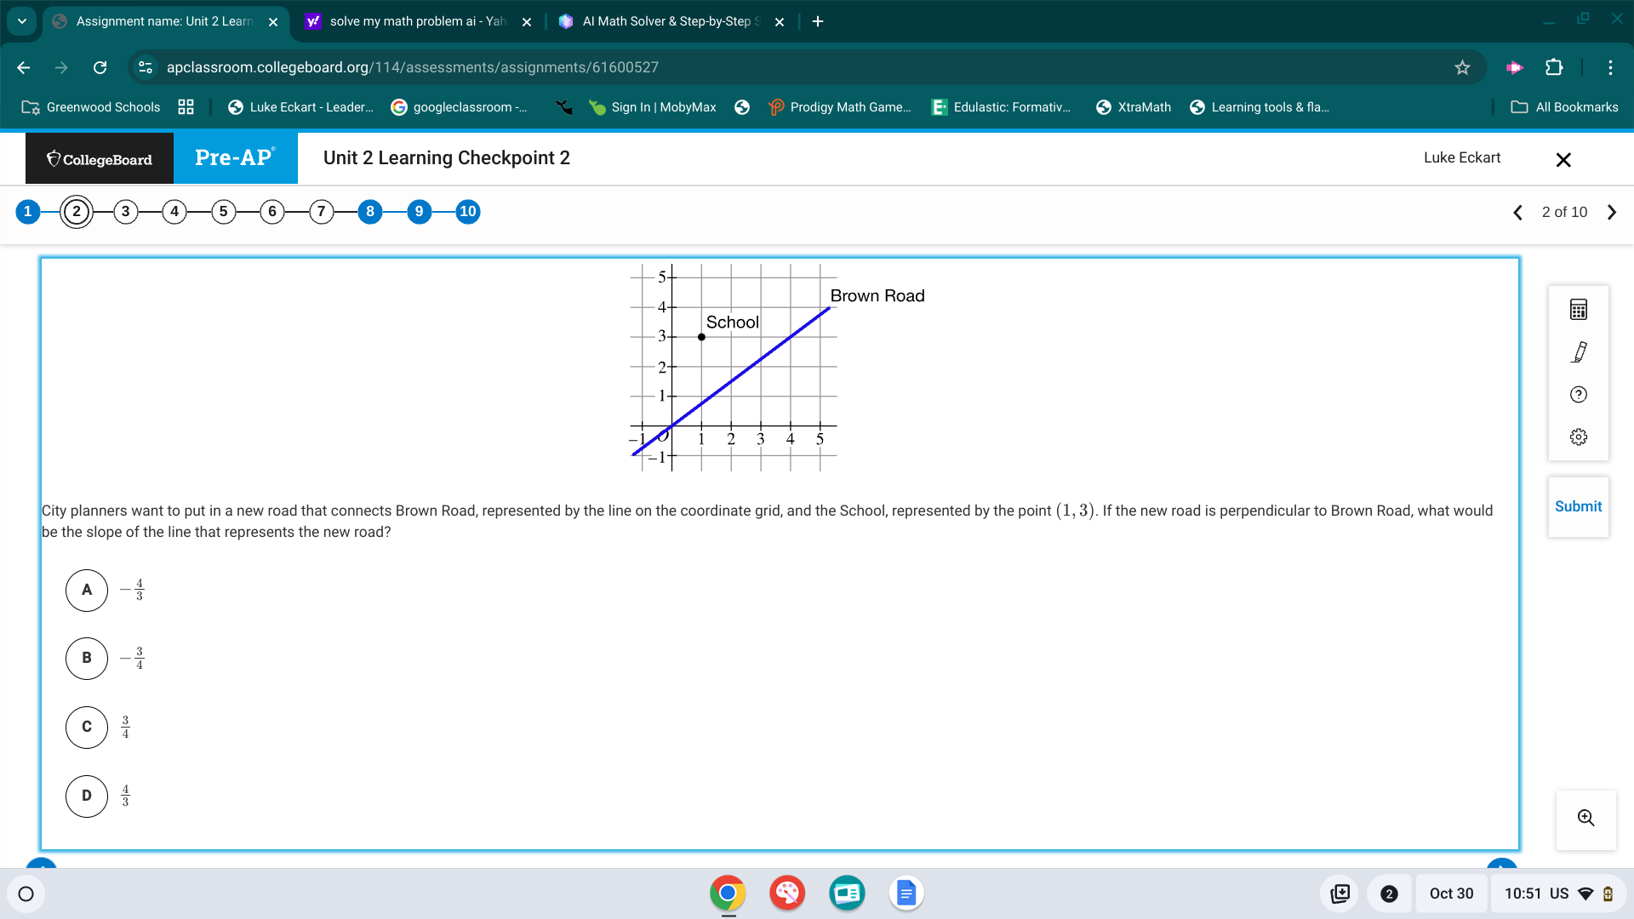Click the address bar URL

413,67
